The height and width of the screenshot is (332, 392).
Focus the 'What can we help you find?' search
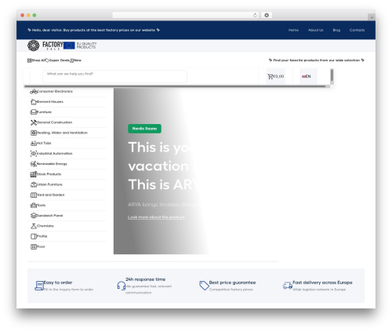114,77
